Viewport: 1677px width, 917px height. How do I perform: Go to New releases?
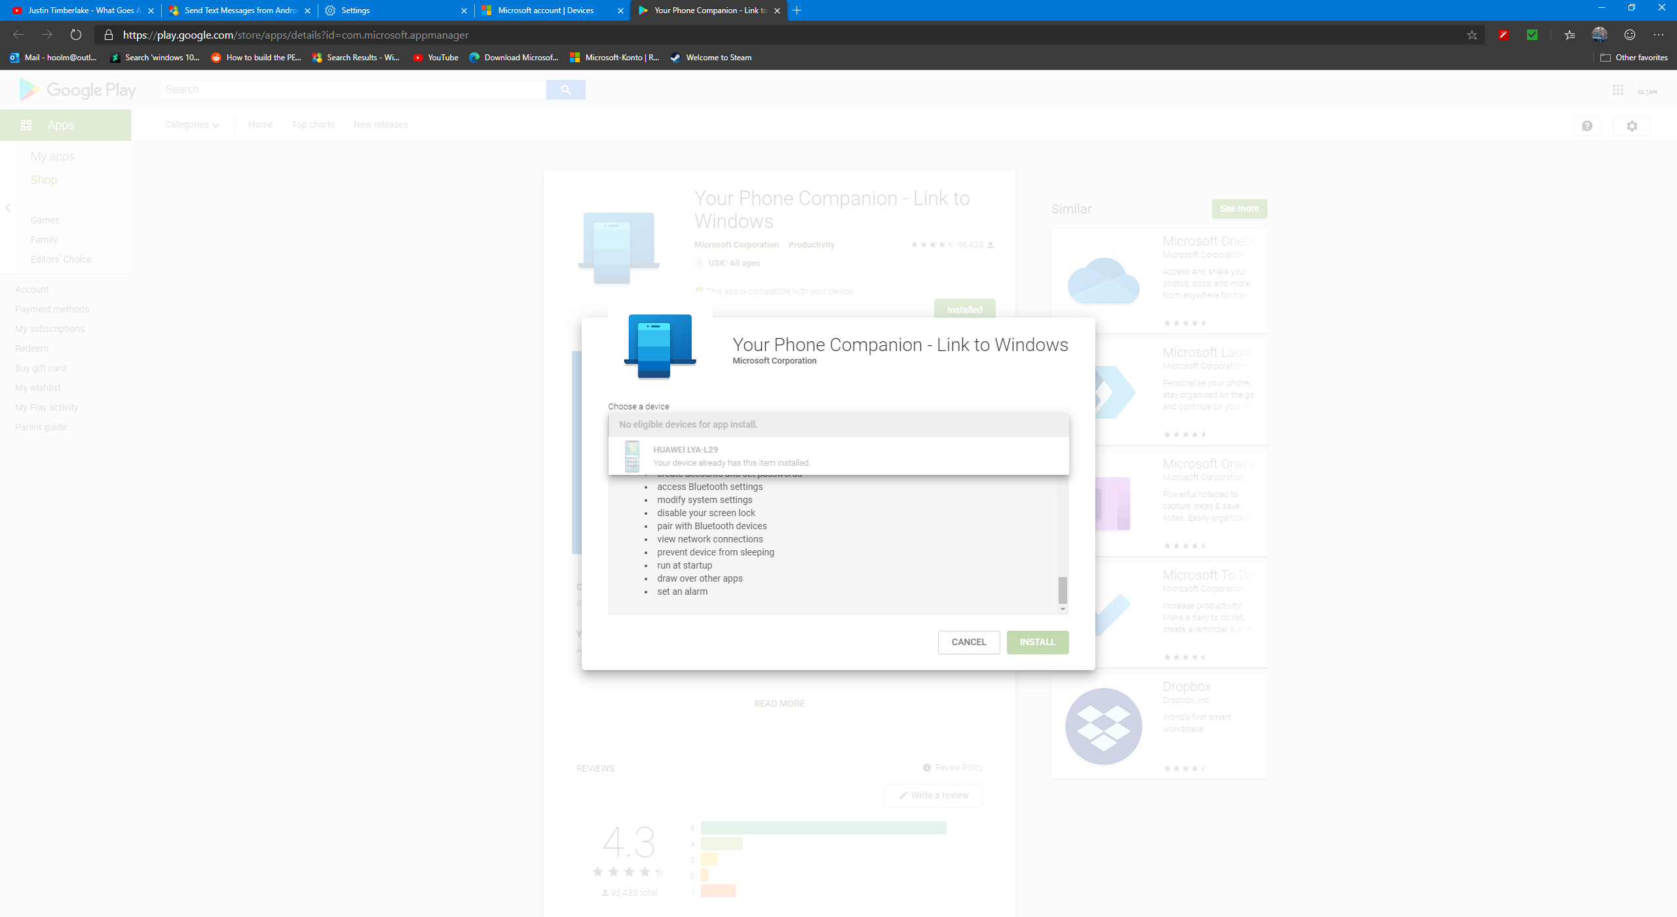tap(381, 124)
